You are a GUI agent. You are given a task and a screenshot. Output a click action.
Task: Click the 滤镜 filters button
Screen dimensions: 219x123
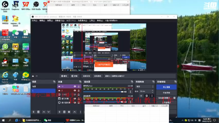click(x=74, y=76)
